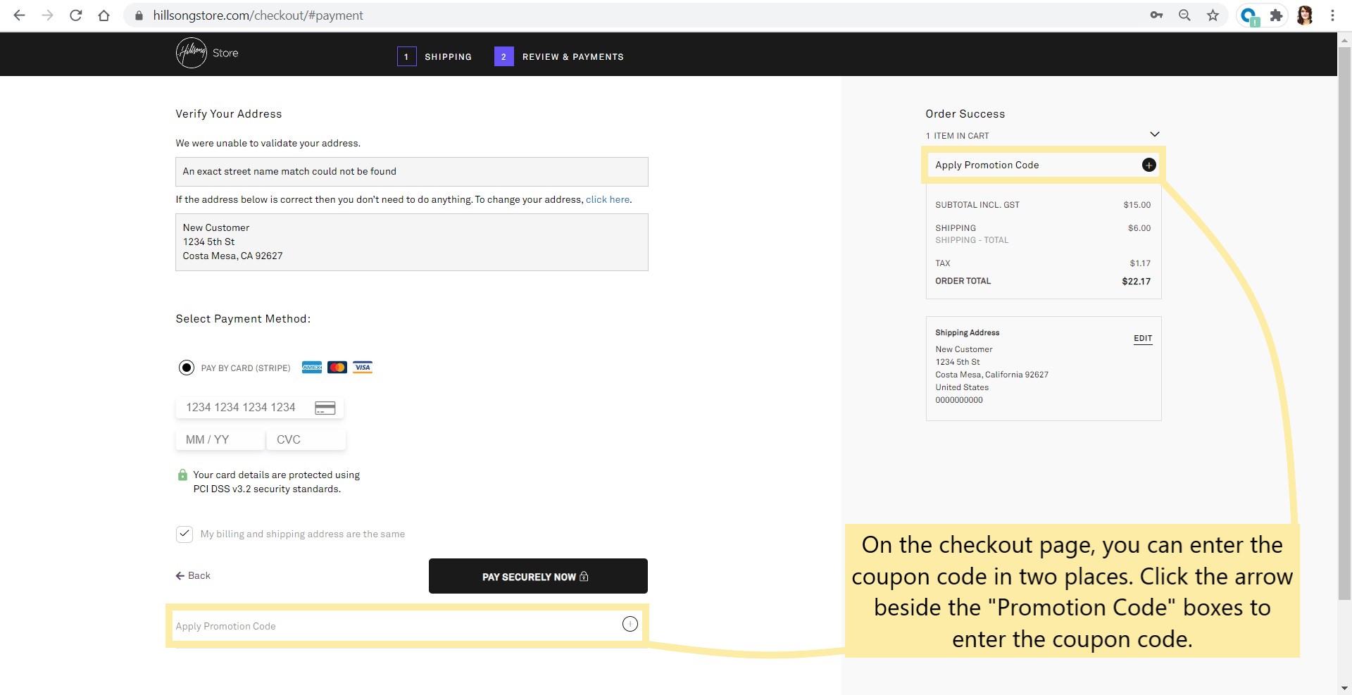
Task: Click the American Express payment icon
Action: (312, 367)
